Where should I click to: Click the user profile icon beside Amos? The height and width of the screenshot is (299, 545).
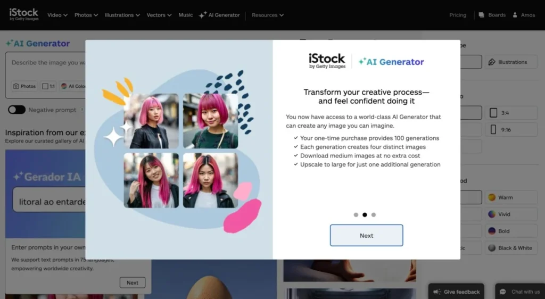coord(515,15)
